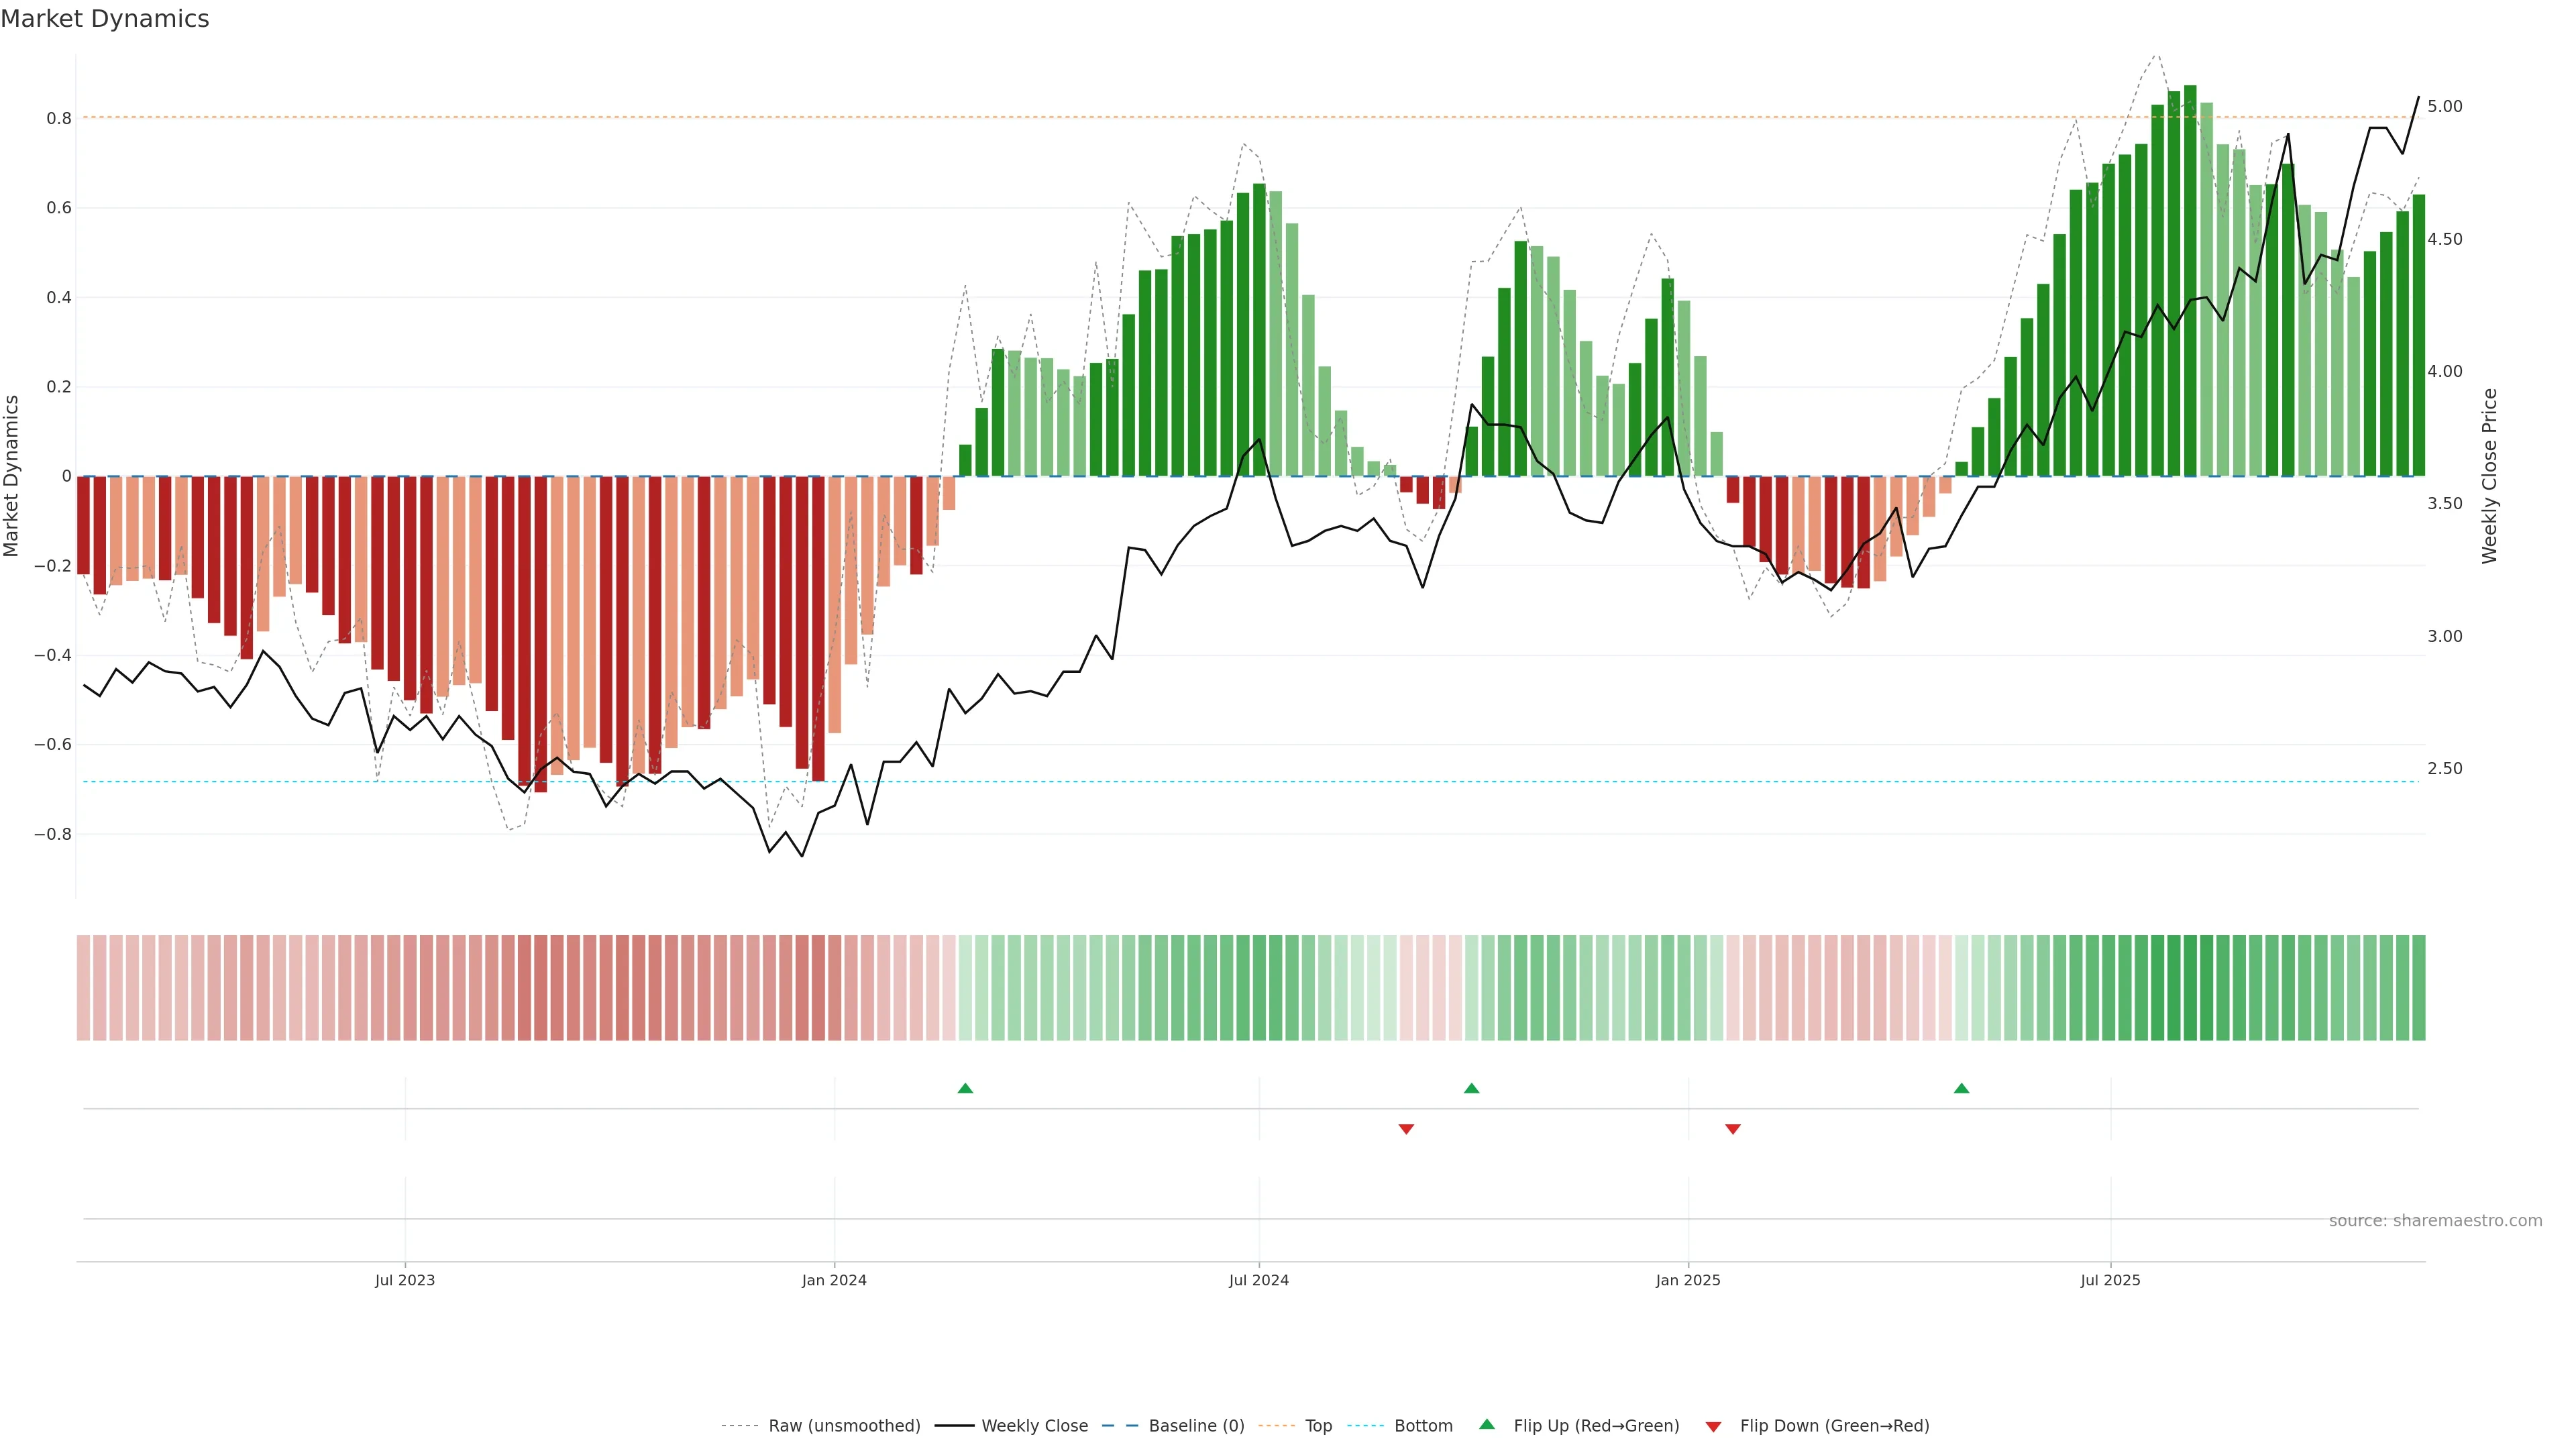Screen dimensions: 2576x1449
Task: Click the last green flip-up triangle marker
Action: (x=1961, y=1088)
